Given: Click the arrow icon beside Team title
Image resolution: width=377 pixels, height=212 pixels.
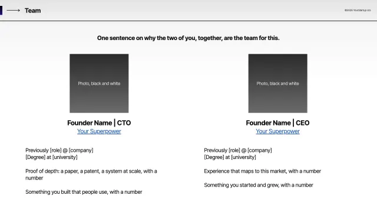Looking at the screenshot, I should coord(13,11).
